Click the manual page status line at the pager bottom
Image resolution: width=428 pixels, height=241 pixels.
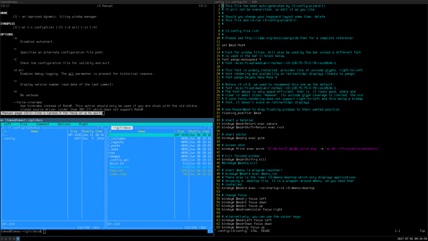pos(52,113)
